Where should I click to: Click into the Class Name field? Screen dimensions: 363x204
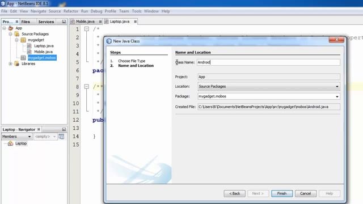[268, 62]
